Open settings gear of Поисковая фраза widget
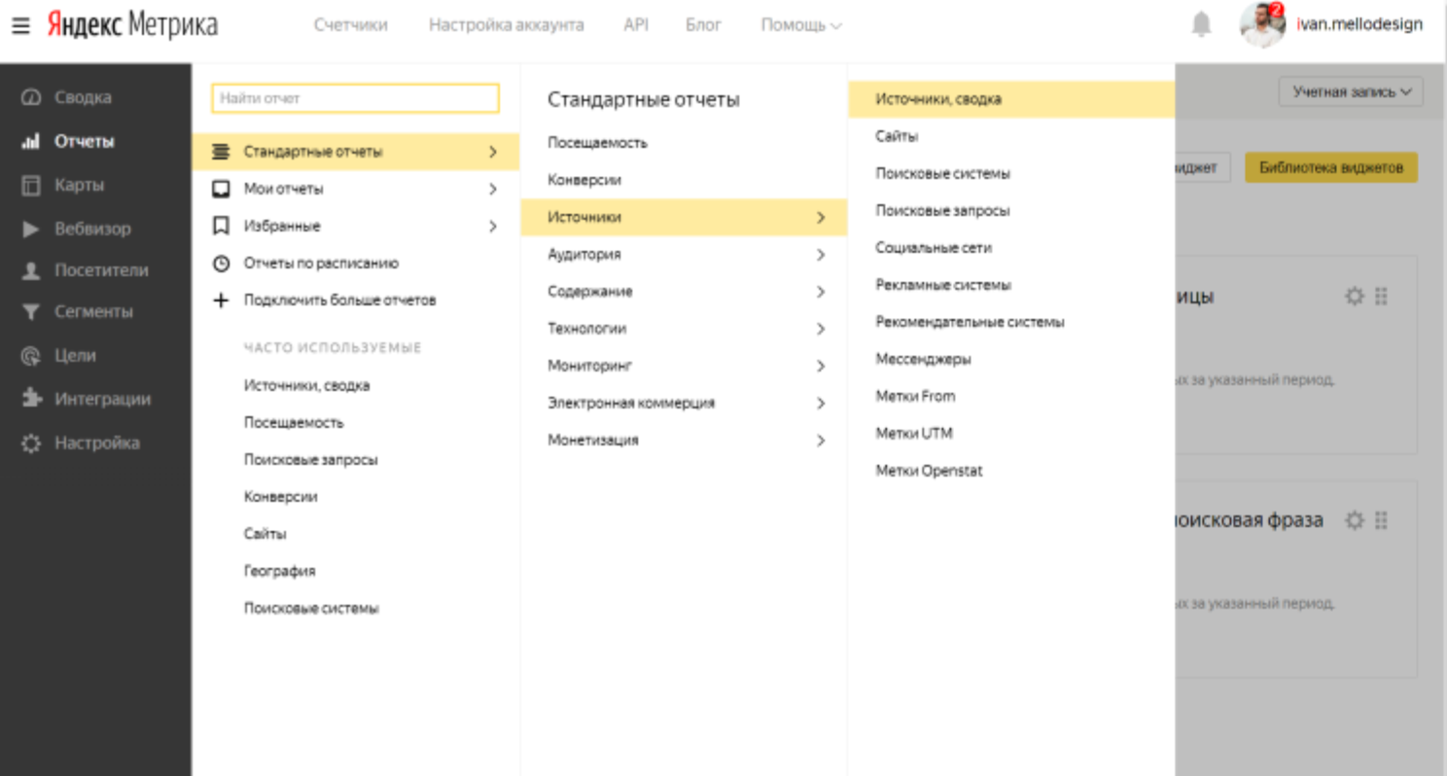Image resolution: width=1447 pixels, height=776 pixels. (x=1354, y=520)
